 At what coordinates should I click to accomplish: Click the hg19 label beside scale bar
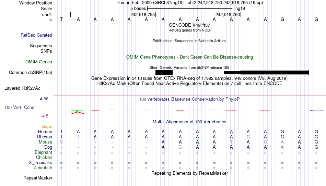click(240, 9)
